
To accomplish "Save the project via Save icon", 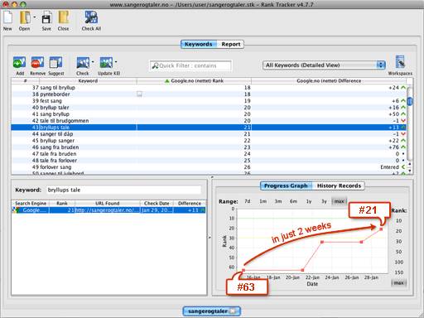I will [x=46, y=17].
